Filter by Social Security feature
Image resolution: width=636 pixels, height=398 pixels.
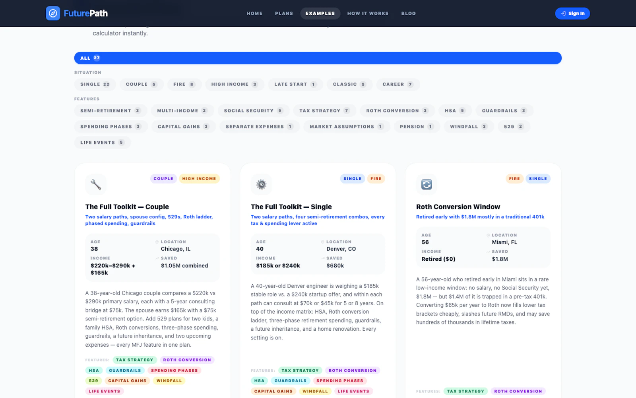(x=253, y=111)
